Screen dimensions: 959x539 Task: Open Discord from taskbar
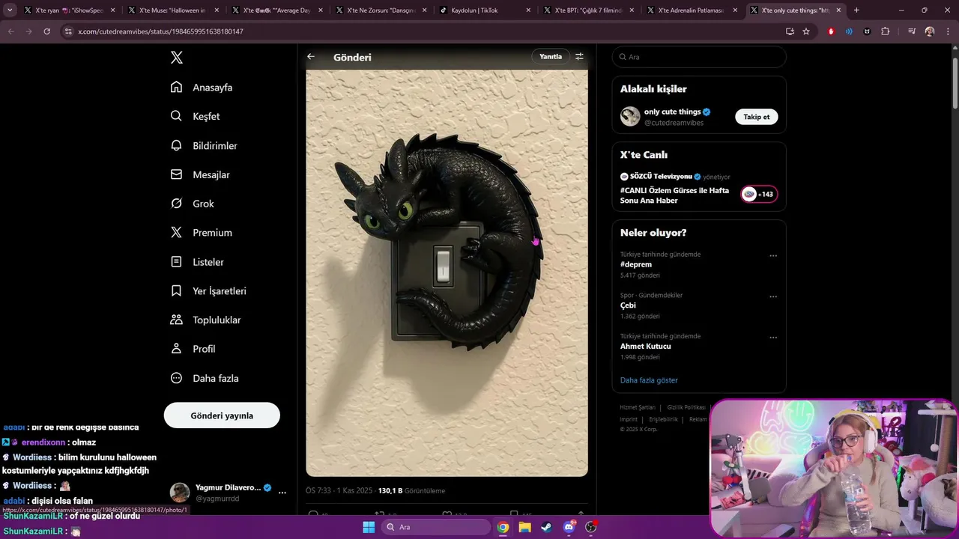coord(569,527)
